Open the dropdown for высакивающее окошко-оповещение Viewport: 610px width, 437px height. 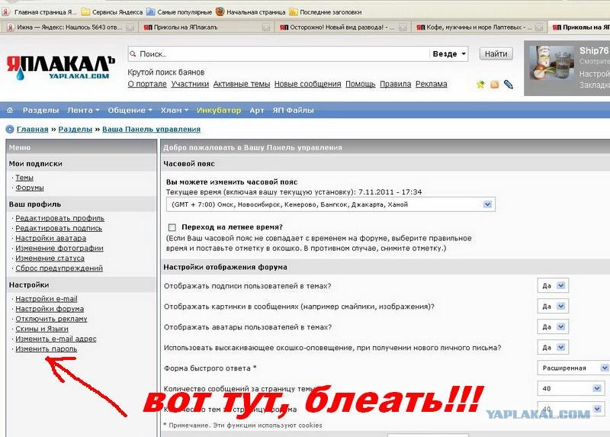coord(553,348)
